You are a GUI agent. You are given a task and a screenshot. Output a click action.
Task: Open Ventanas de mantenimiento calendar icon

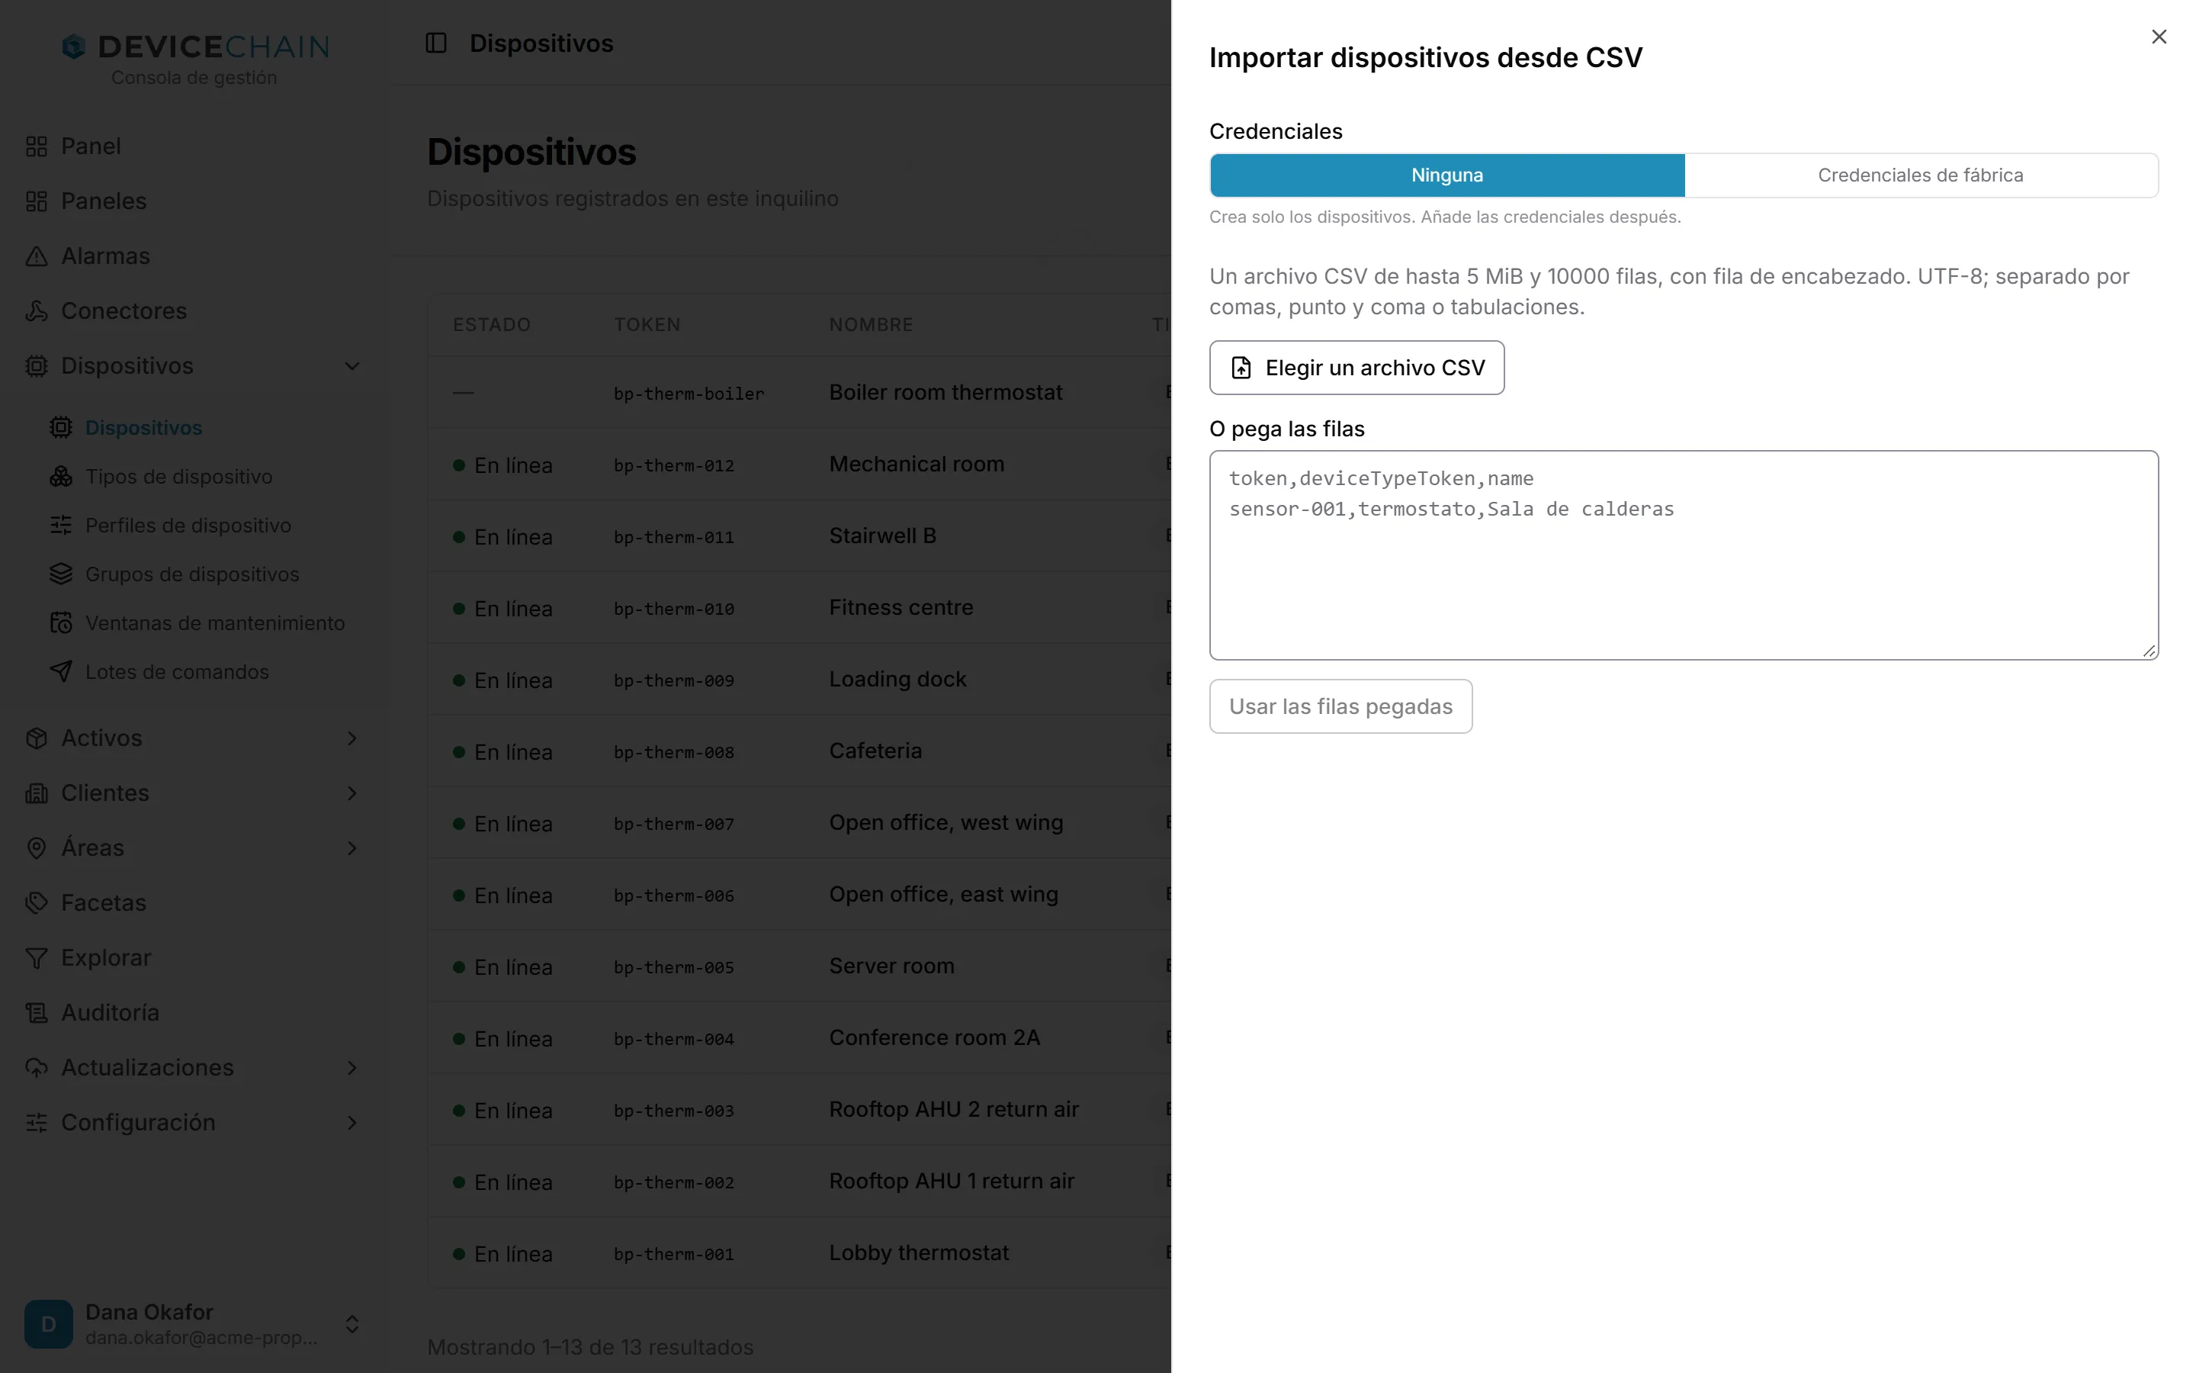tap(61, 623)
